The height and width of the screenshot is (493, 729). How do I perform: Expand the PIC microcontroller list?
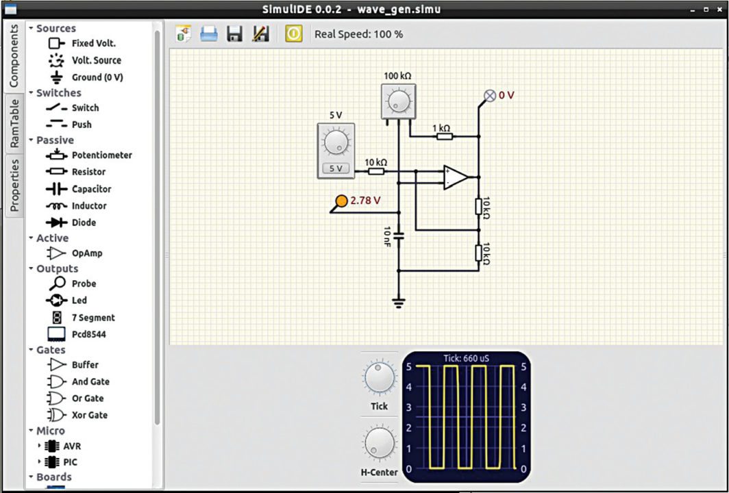pyautogui.click(x=40, y=462)
